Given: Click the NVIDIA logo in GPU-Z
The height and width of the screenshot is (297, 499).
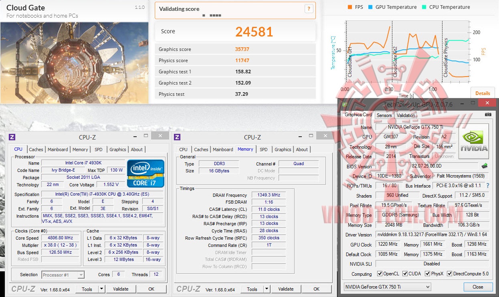Looking at the screenshot, I should (x=474, y=141).
